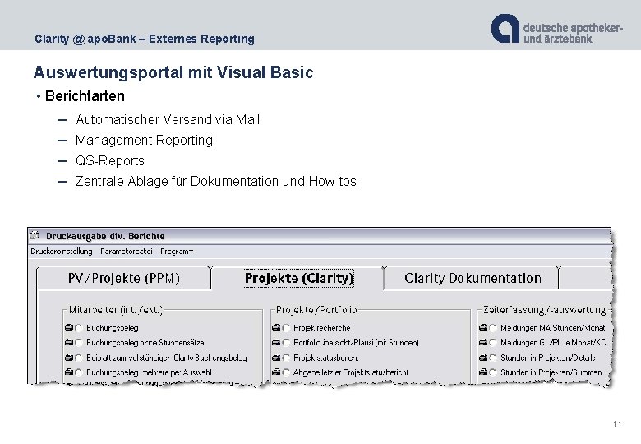This screenshot has height=444, width=641.
Task: Switch to the PV/Projekte (PPM) tab
Action: pos(123,278)
